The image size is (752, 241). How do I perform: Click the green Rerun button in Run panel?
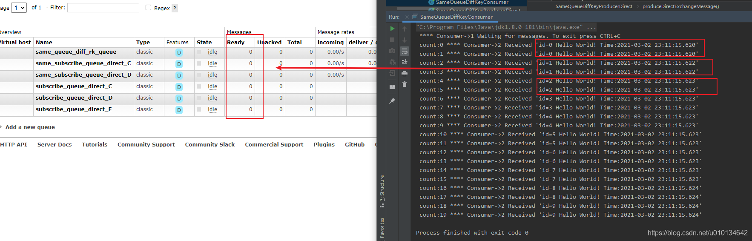tap(392, 29)
